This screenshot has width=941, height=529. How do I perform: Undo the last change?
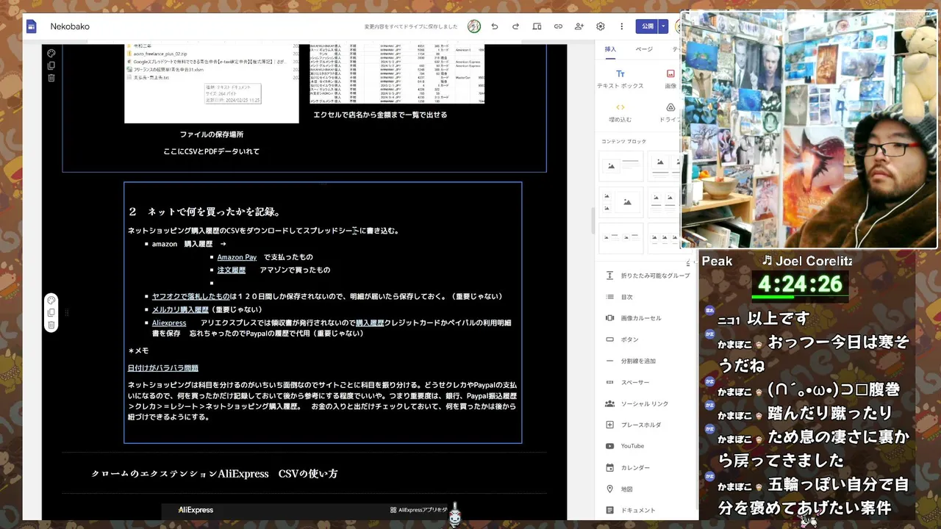pos(495,26)
